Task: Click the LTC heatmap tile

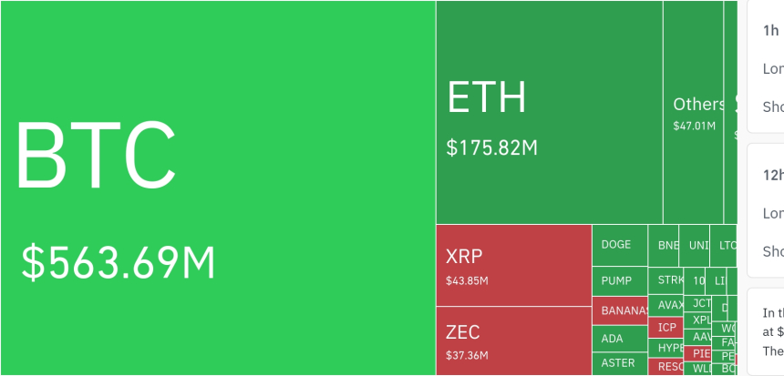Action: 725,246
